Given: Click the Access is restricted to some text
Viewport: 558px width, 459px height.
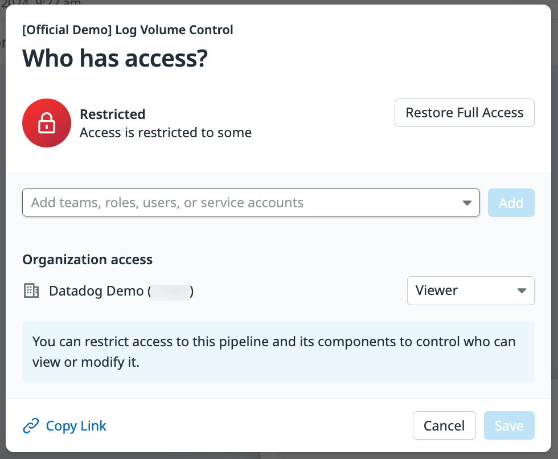Looking at the screenshot, I should [166, 133].
